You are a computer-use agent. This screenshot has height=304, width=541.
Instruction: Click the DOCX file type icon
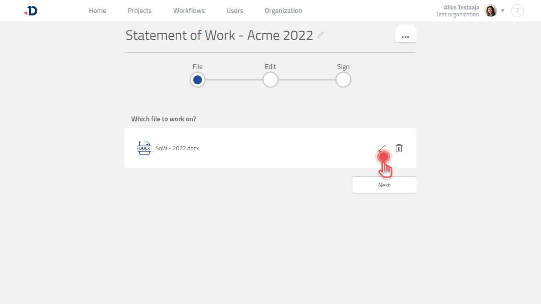(144, 148)
